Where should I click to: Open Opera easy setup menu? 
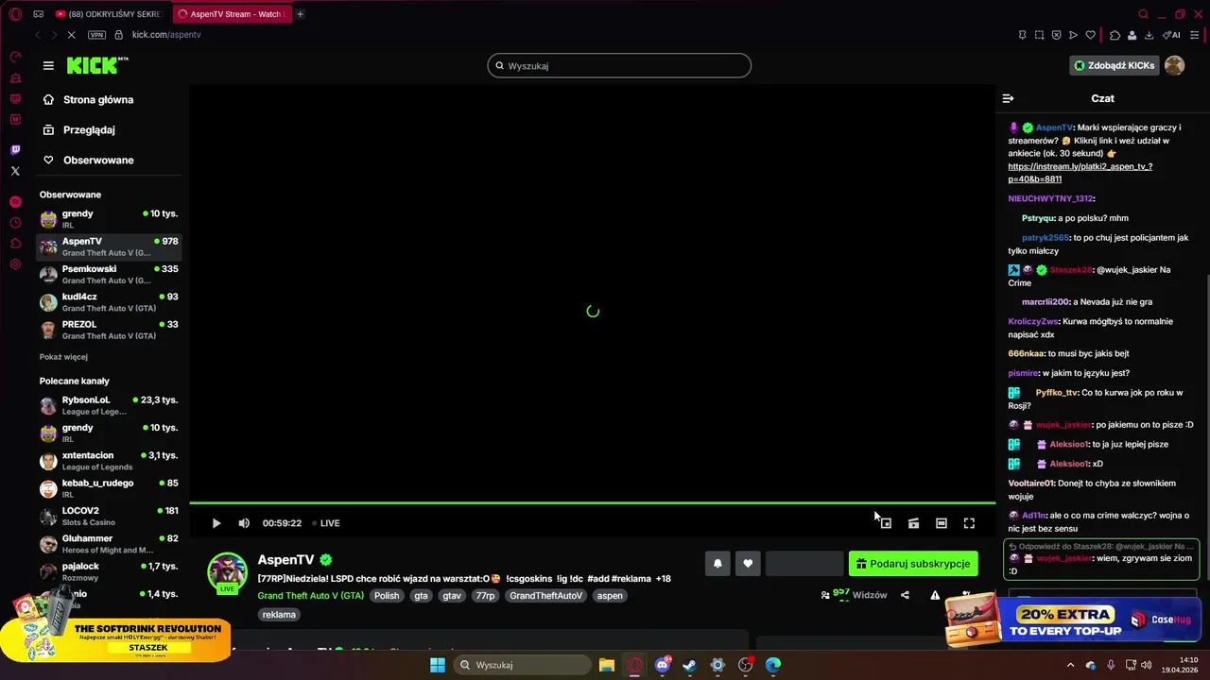click(x=1194, y=35)
